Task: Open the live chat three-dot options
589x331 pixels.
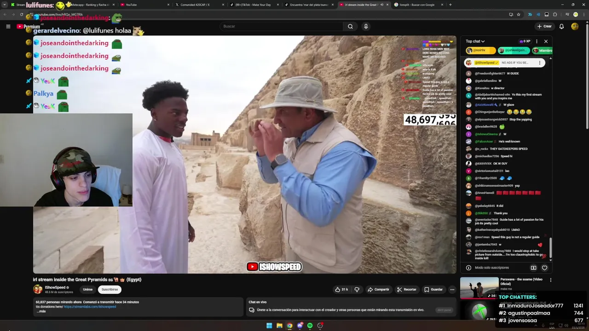Action: 537,41
